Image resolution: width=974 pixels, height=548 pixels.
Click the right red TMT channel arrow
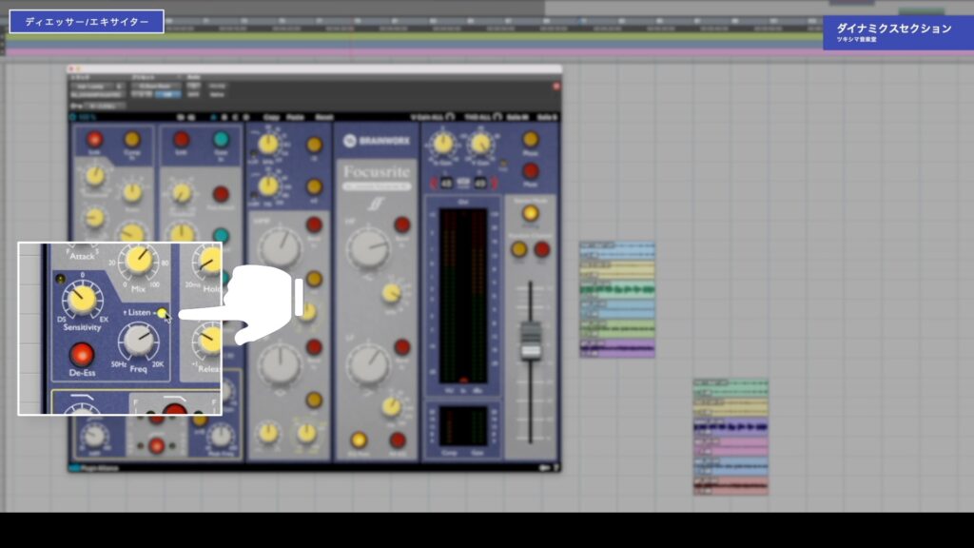click(x=495, y=183)
